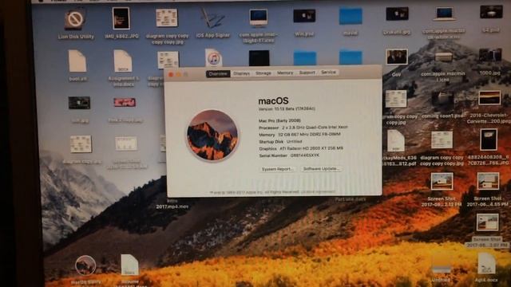The image size is (511, 287).
Task: Select the macbook .icns file icon
Action: tap(445, 14)
